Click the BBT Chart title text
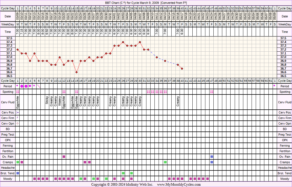Screen dimensions: 292x187 point(146,2)
